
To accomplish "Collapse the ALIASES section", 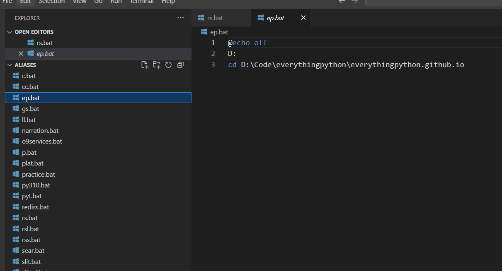I will [10, 65].
